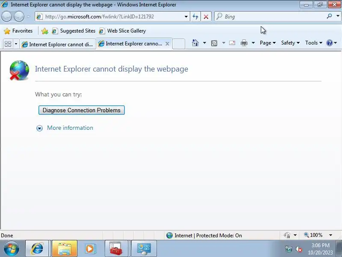Open zoom level dropdown arrow
Image resolution: width=342 pixels, height=257 pixels.
click(x=331, y=235)
